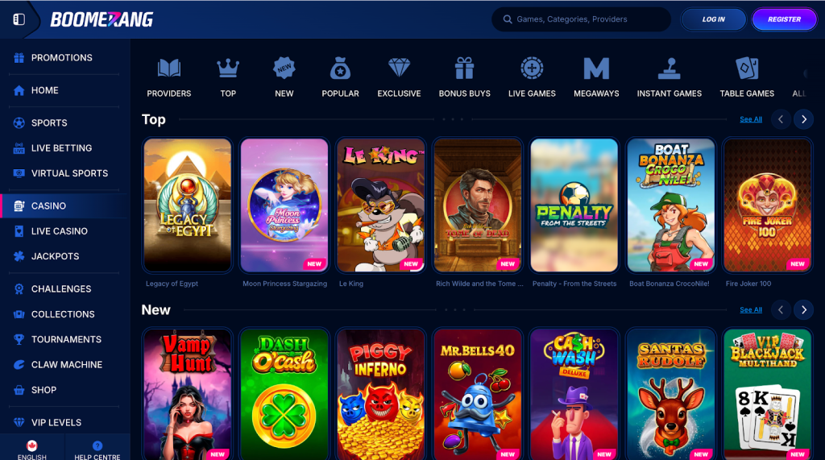Open the Legacy of Egypt game thumbnail
The width and height of the screenshot is (825, 460).
pos(187,205)
